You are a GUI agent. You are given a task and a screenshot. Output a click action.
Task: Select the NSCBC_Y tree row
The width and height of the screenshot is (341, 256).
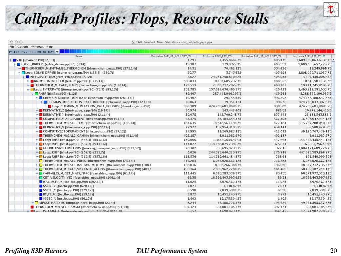[x=170, y=190]
